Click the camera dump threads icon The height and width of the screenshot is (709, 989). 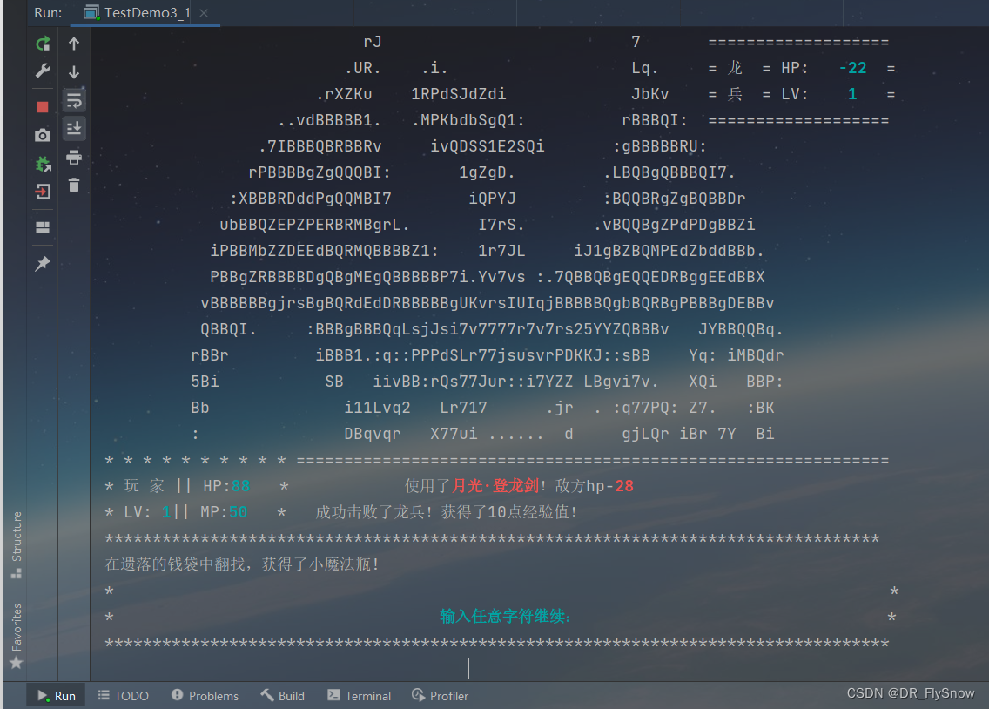[43, 135]
